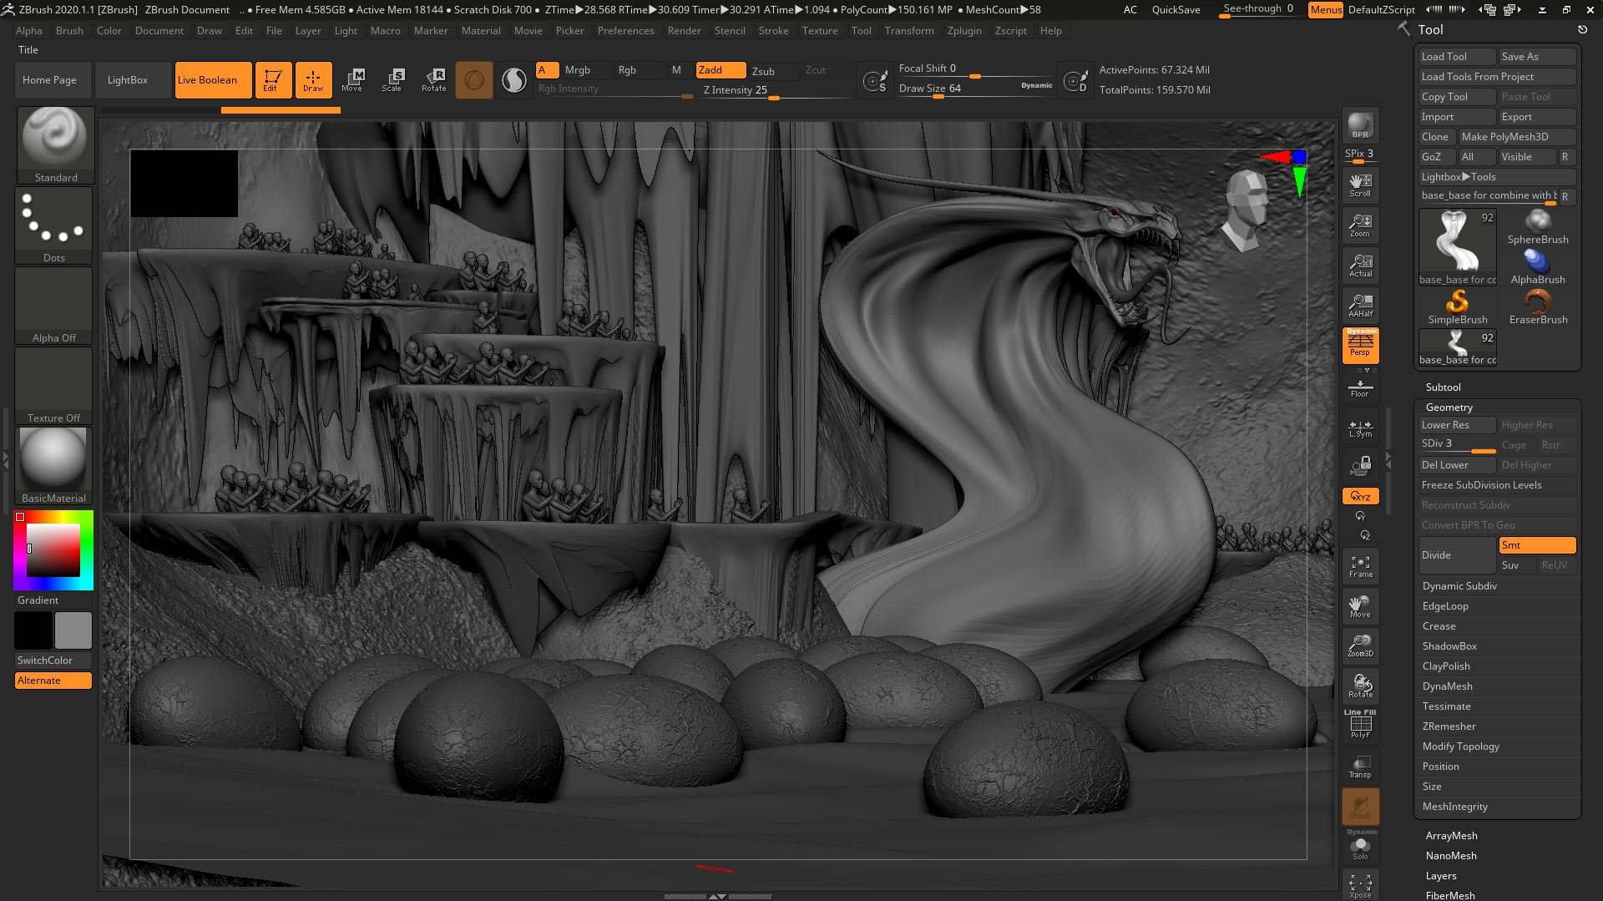Toggle the Floor grid icon

click(x=1360, y=388)
